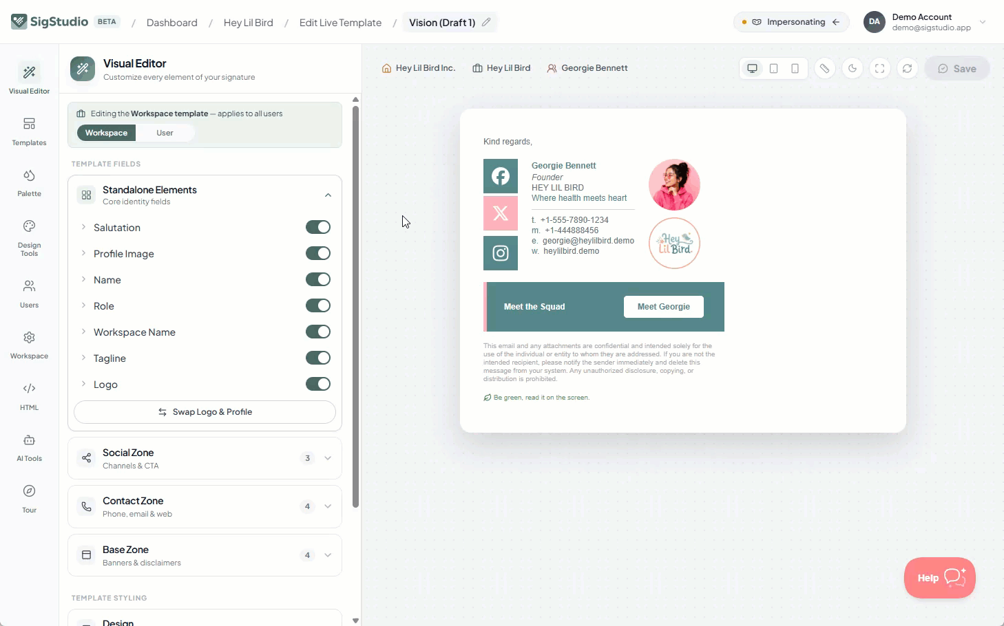Open Workspace settings in the sidebar
1004x626 pixels.
29,345
